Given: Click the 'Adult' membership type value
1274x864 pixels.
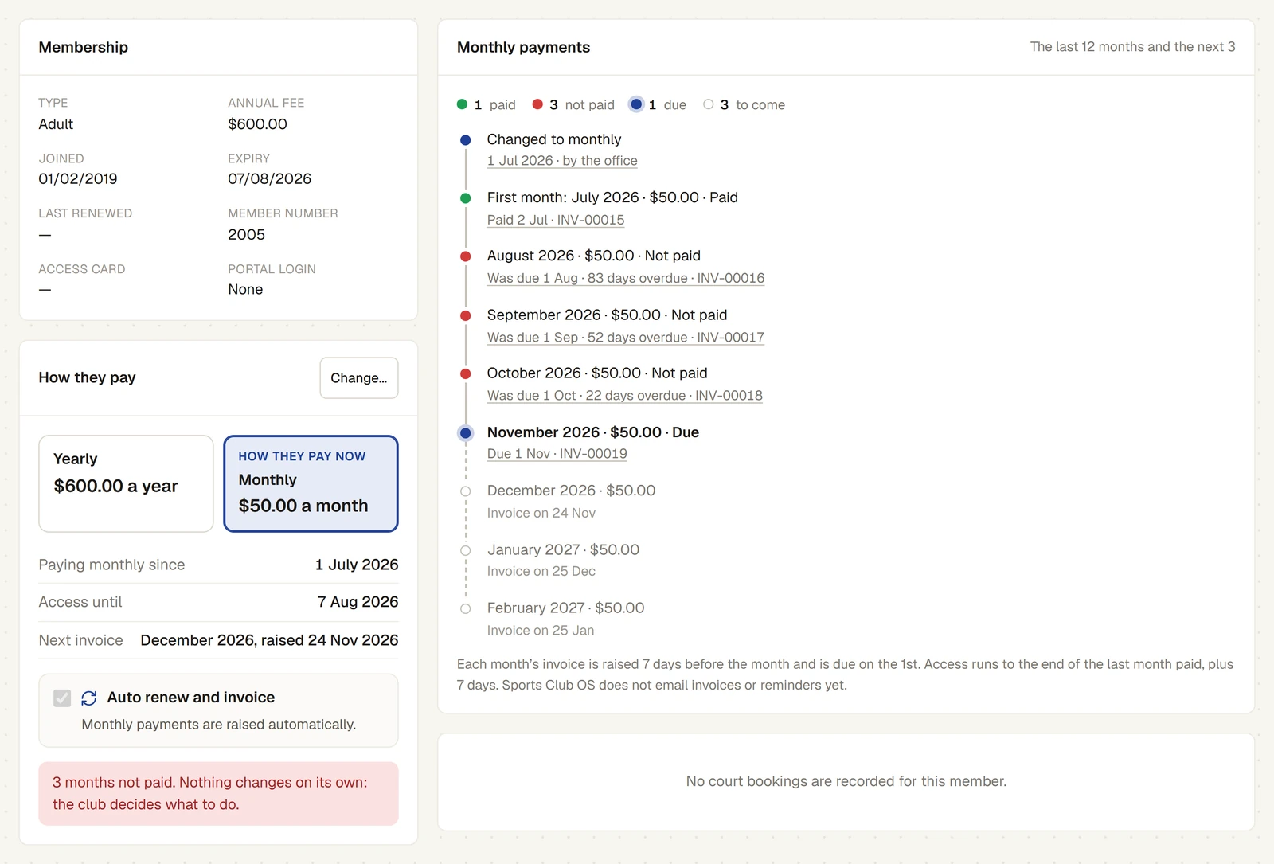Looking at the screenshot, I should tap(56, 124).
